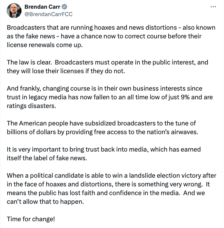Open the @BrendanCarrFCC handle link
This screenshot has height=228, width=224.
pyautogui.click(x=49, y=14)
